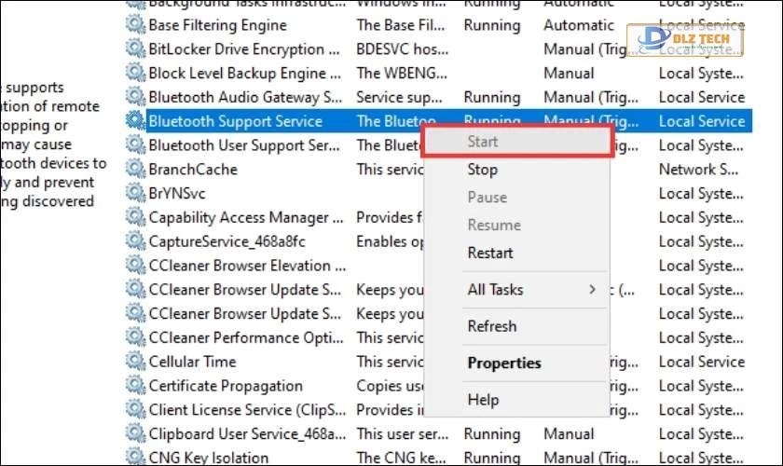783x466 pixels.
Task: Open Properties from the context menu
Action: coord(503,363)
